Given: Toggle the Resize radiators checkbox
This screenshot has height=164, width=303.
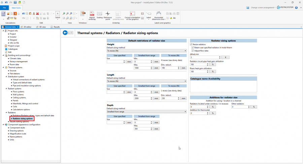Looking at the screenshot, I should point(191,44).
